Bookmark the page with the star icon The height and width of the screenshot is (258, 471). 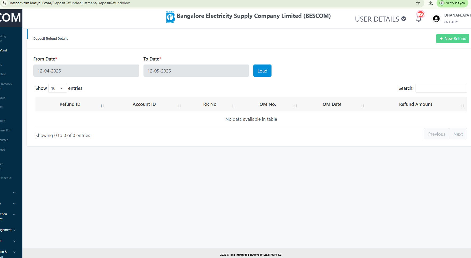coord(418,3)
